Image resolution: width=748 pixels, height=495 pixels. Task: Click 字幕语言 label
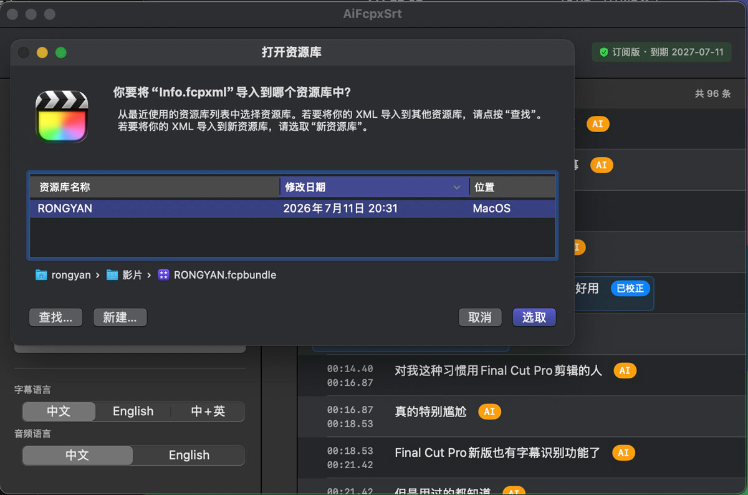32,390
